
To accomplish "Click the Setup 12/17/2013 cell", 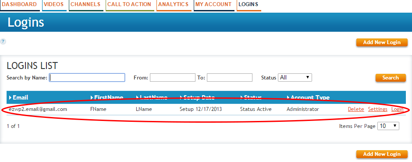I will pyautogui.click(x=200, y=109).
